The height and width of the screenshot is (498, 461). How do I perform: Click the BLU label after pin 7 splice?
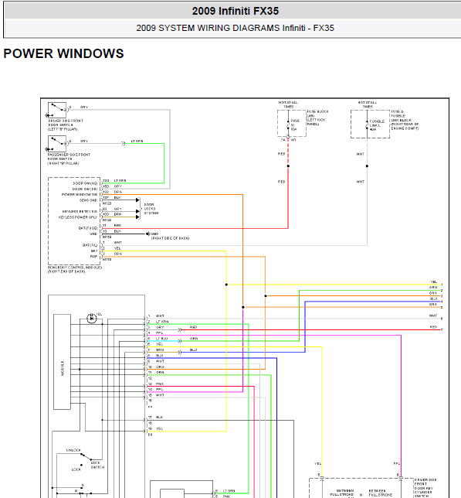[x=193, y=350]
